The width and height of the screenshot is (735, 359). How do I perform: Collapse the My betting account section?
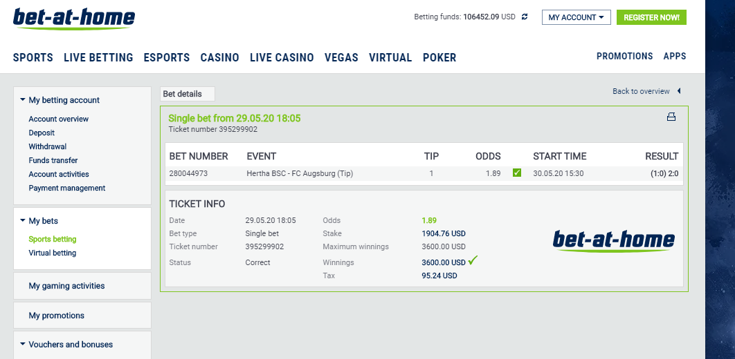click(x=23, y=99)
